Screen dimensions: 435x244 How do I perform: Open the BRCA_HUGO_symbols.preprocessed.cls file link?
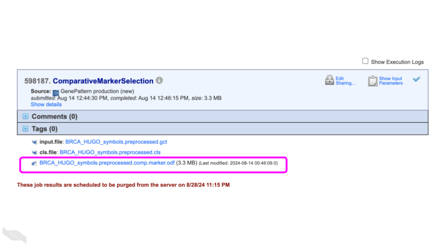point(110,152)
